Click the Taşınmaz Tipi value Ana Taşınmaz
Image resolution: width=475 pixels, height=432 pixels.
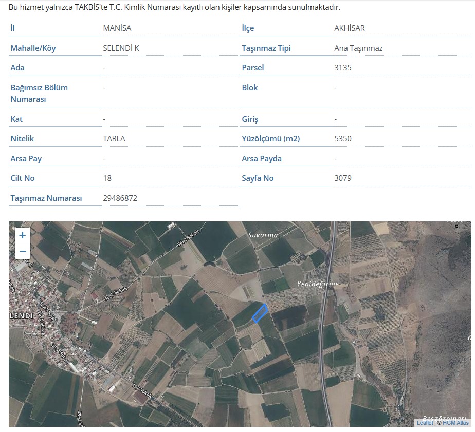(x=358, y=48)
